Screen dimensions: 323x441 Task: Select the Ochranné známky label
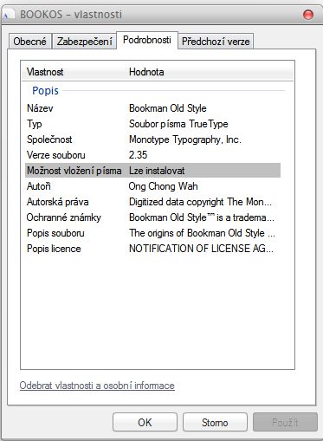[x=64, y=217]
